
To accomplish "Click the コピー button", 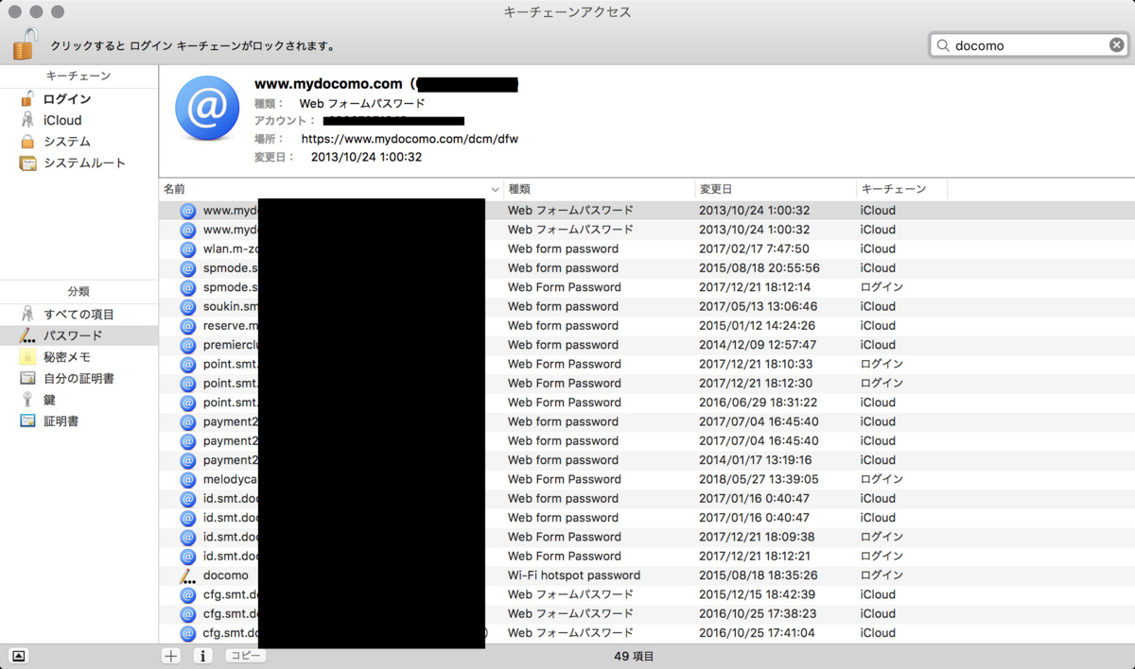I will 245,655.
